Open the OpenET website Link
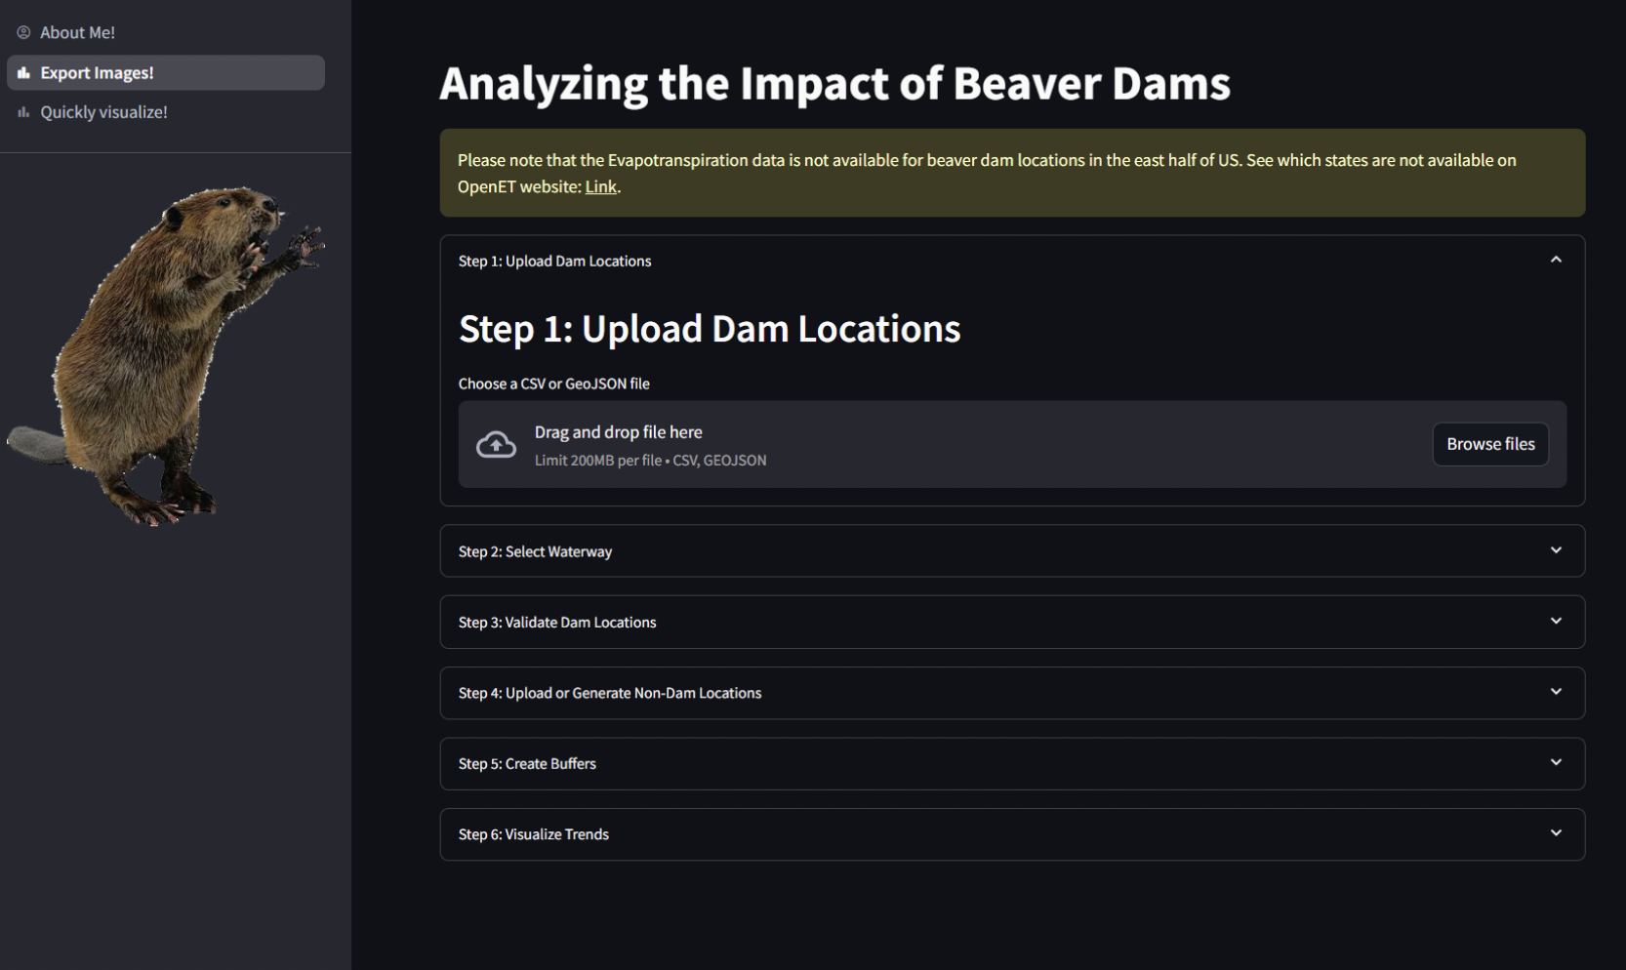This screenshot has width=1626, height=970. coord(599,186)
